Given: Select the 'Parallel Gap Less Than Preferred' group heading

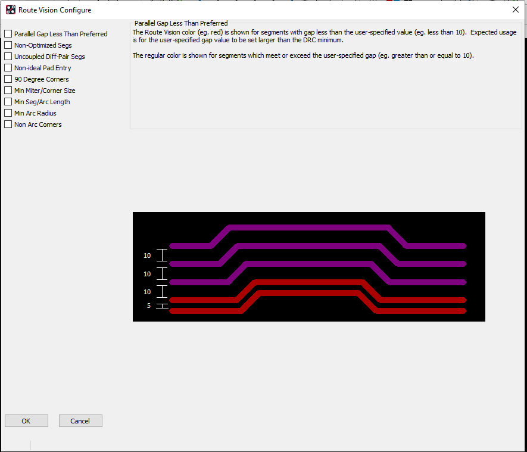Looking at the screenshot, I should tap(181, 23).
